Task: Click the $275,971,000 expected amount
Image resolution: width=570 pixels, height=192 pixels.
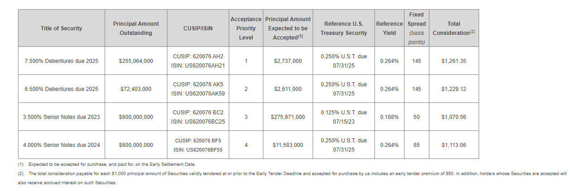Action: click(288, 117)
